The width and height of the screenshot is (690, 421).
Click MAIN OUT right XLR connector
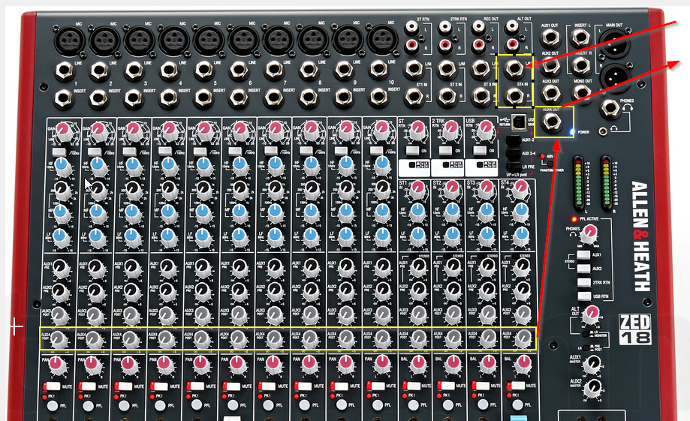(615, 77)
